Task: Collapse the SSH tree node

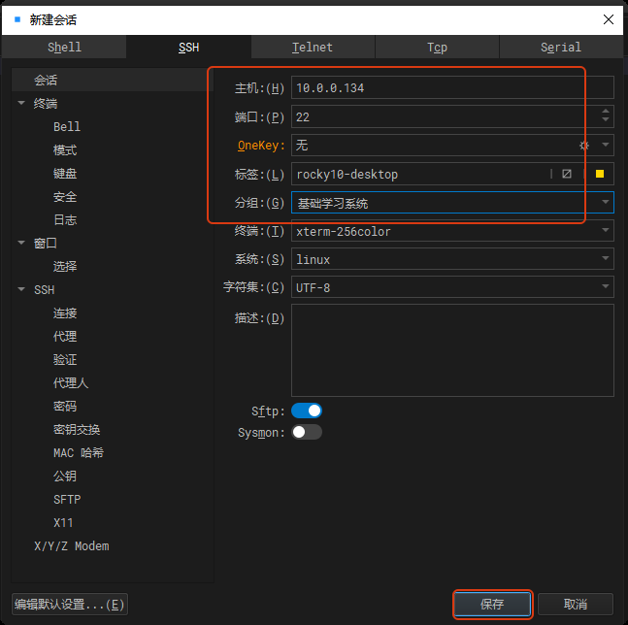Action: [21, 289]
